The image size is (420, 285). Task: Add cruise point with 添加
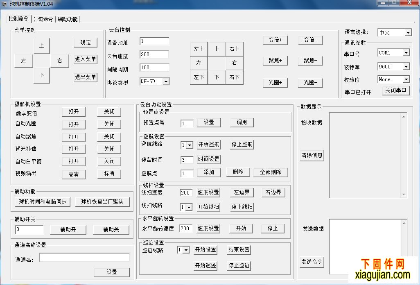tap(209, 172)
